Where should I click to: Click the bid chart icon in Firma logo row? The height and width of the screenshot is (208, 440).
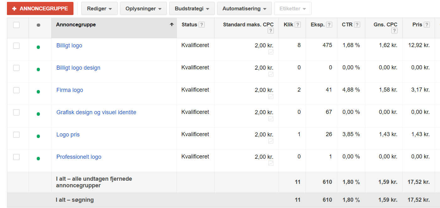[271, 97]
